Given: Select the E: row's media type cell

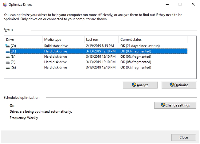Looking at the screenshot, I should tap(56, 57).
